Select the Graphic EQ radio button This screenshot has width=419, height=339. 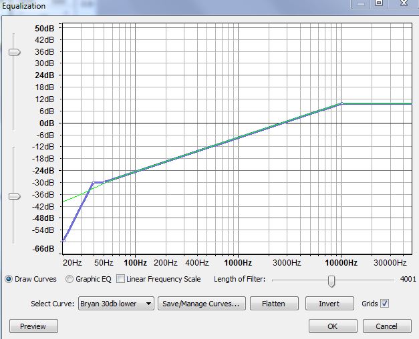(x=69, y=279)
